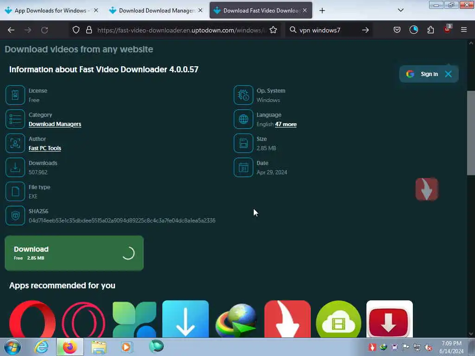
Task: Click the search go arrow
Action: (x=366, y=30)
